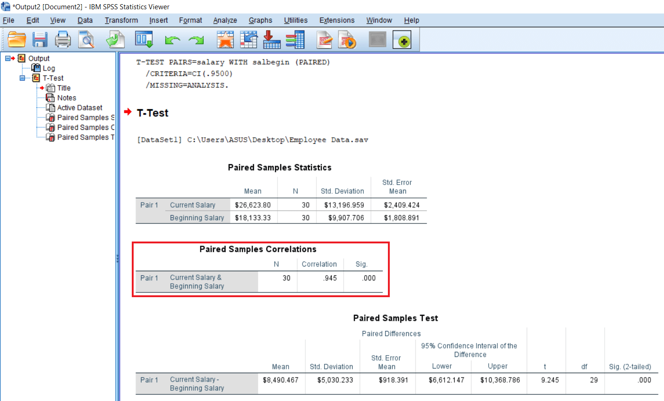The width and height of the screenshot is (664, 401).
Task: Click the t value 9.245
Action: pos(550,380)
